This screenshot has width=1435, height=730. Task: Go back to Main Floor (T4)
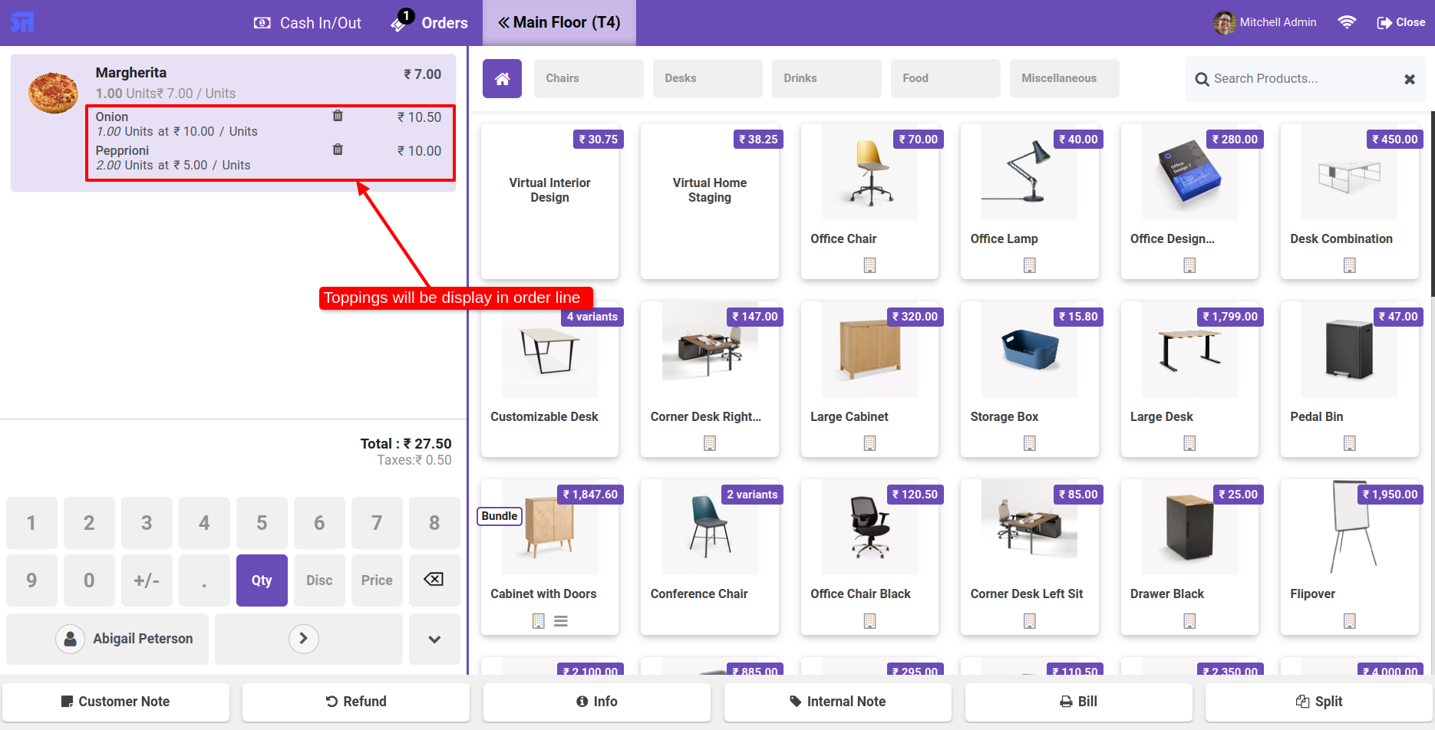pyautogui.click(x=559, y=22)
